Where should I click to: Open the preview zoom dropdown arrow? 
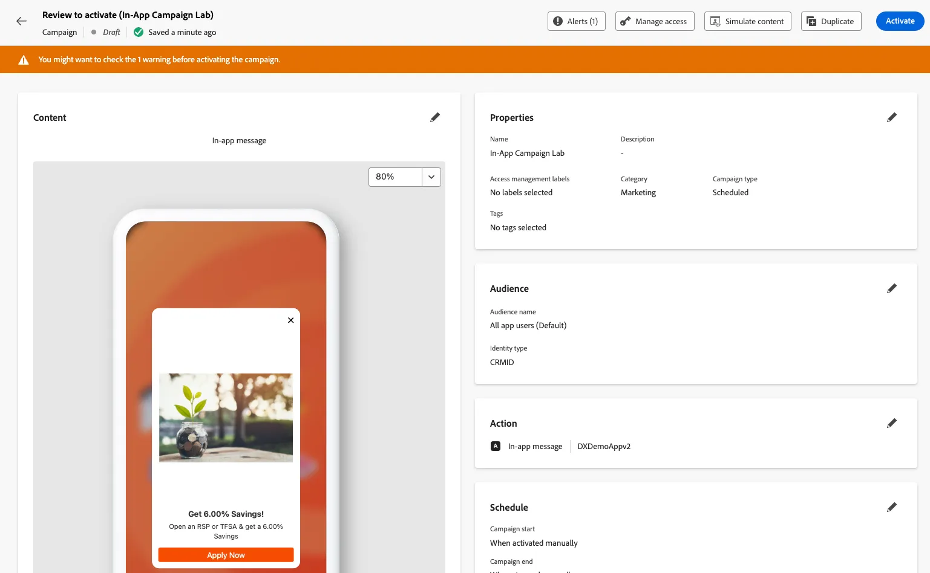point(431,177)
